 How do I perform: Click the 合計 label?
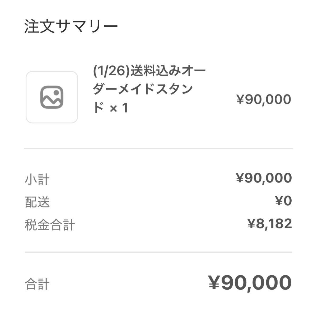[37, 284]
